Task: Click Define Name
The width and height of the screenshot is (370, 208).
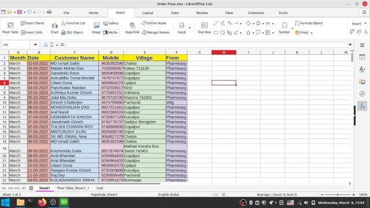Action: [x=154, y=23]
